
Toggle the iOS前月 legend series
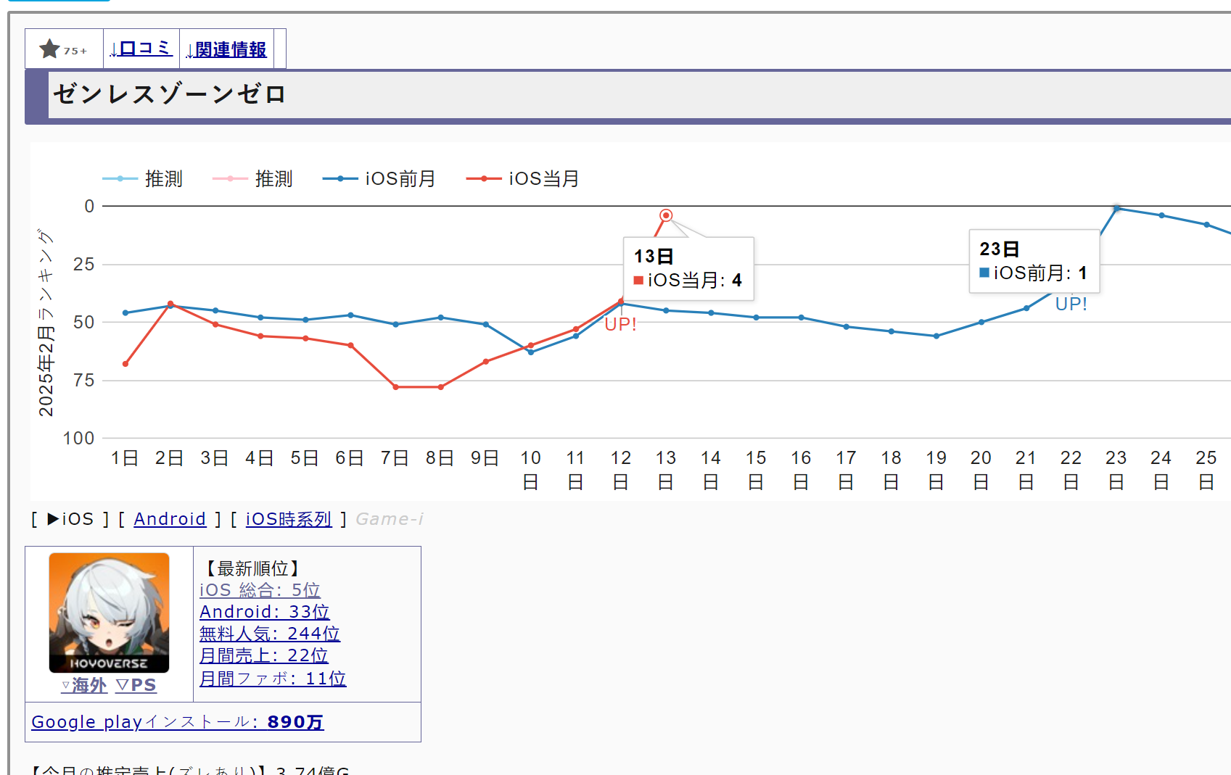click(379, 178)
